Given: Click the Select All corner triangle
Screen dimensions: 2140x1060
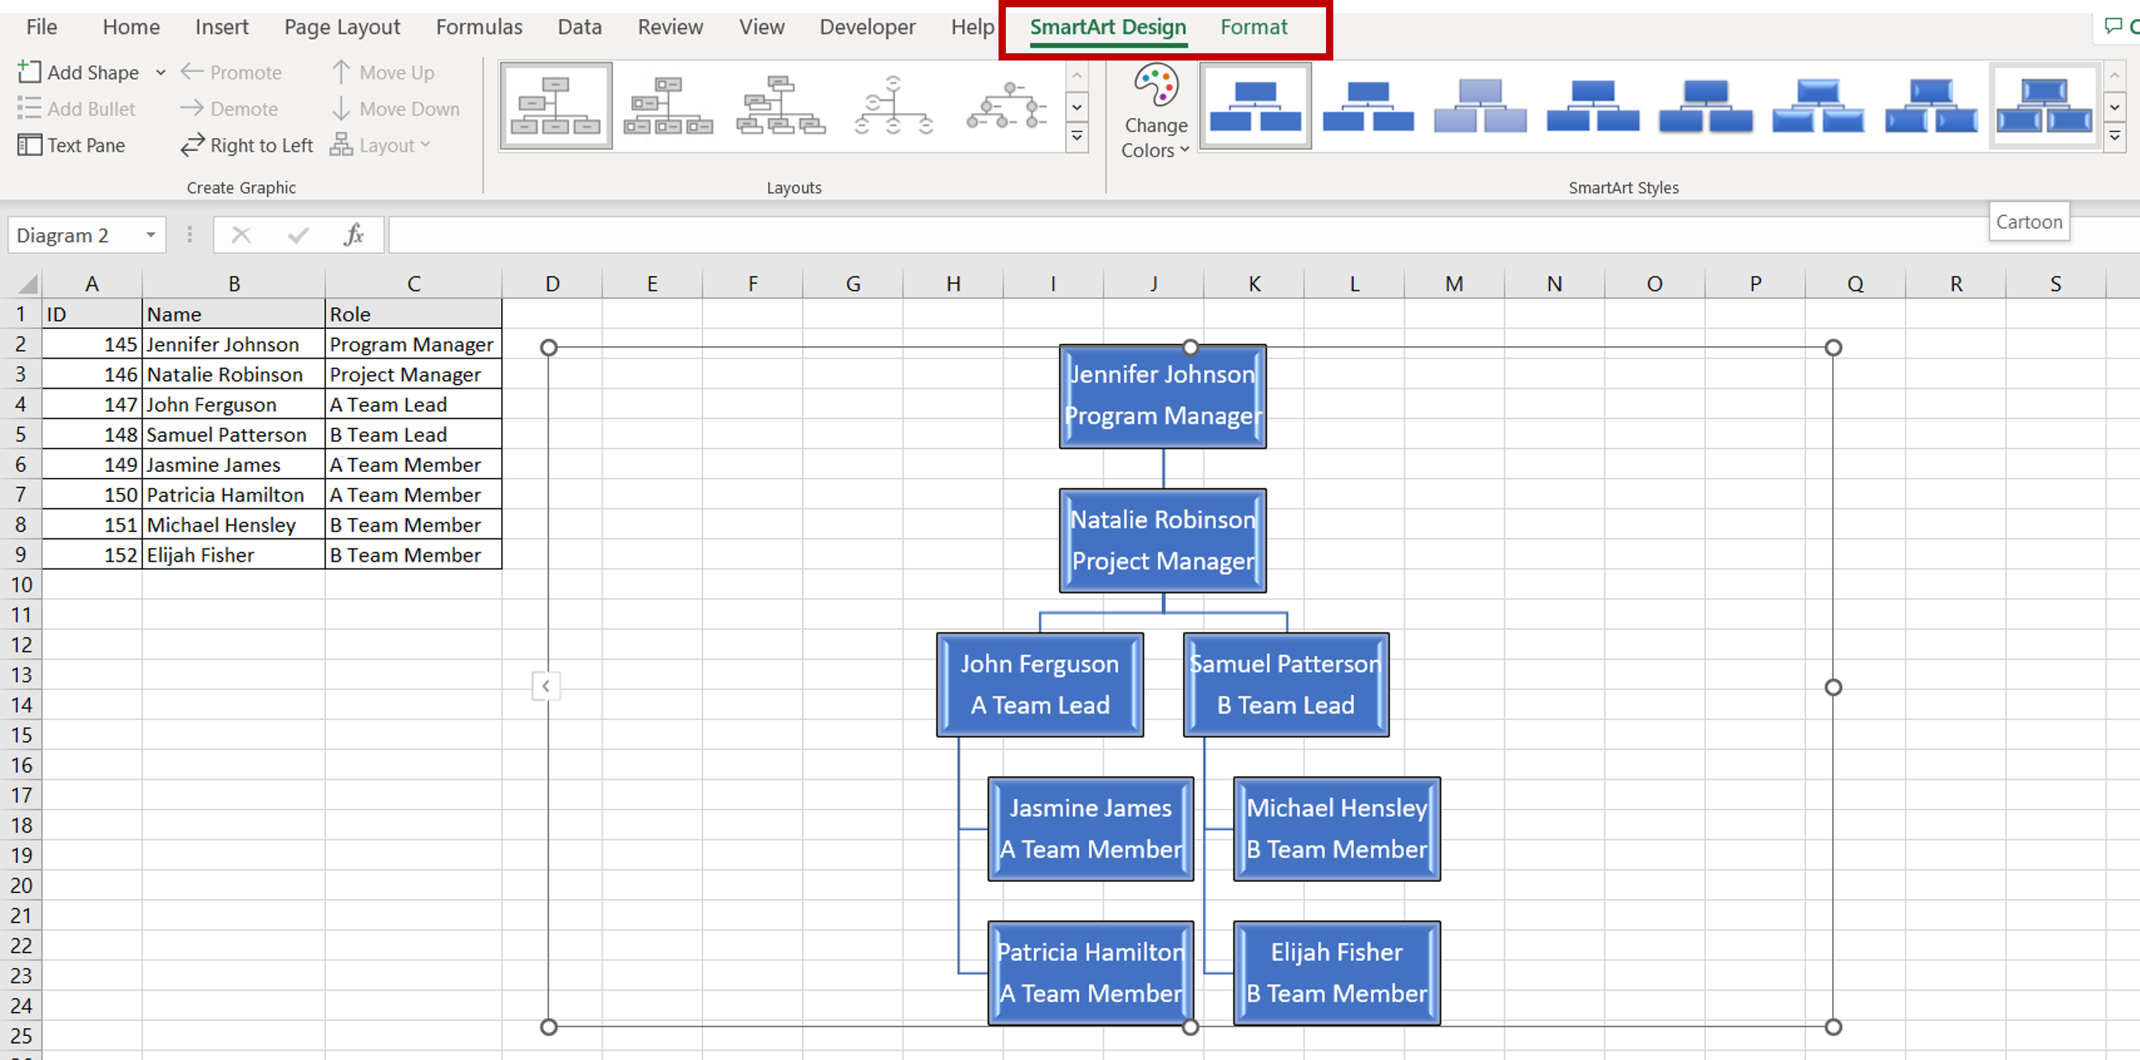Looking at the screenshot, I should coord(26,284).
